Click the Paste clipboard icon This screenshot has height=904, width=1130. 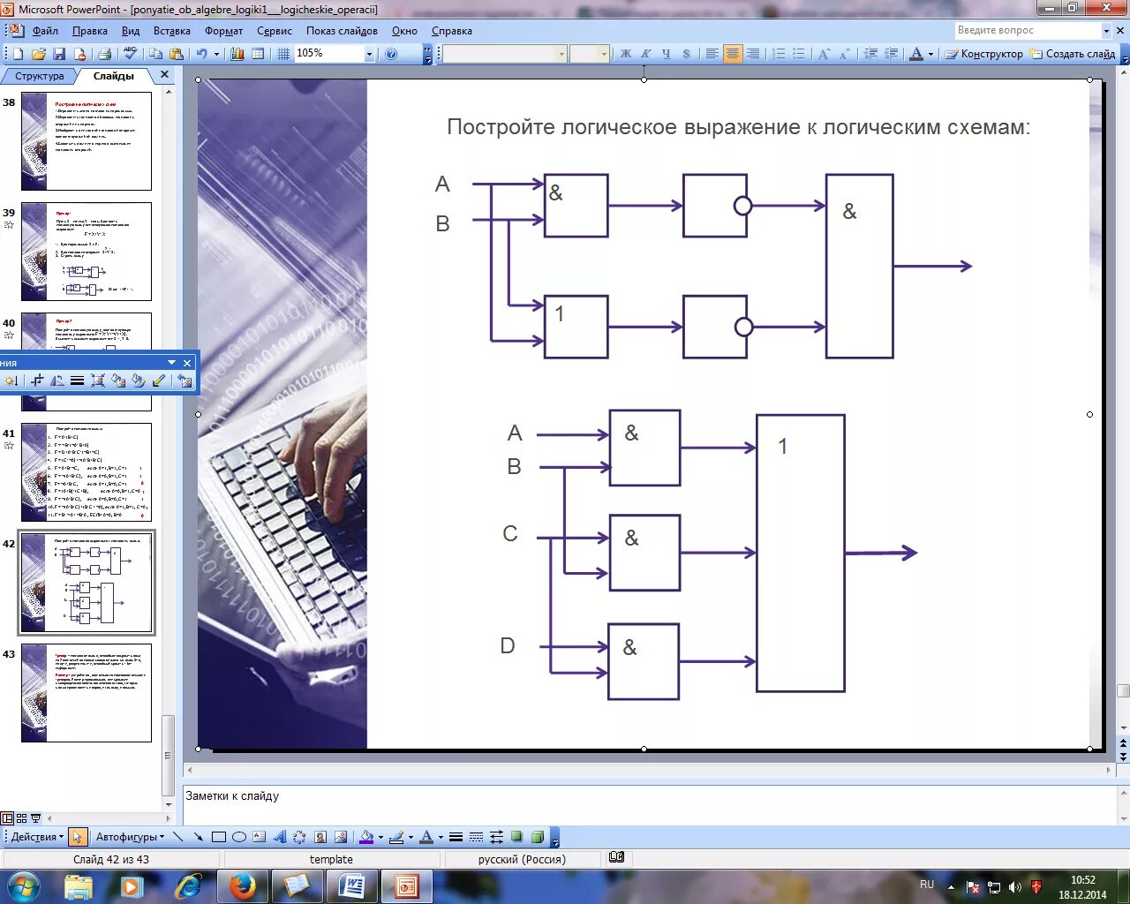click(177, 54)
